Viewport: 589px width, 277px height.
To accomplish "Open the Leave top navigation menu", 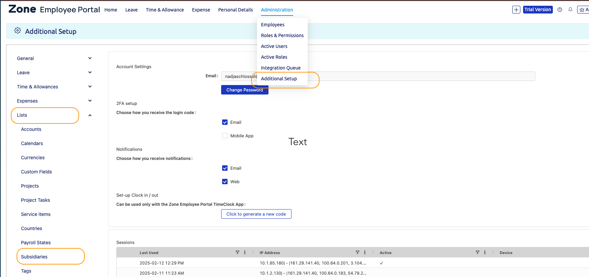I will tap(131, 10).
